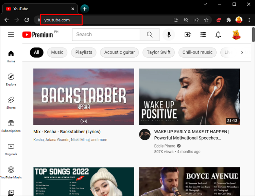255x196 pixels.
Task: Click the Create video icon
Action: pos(188,35)
